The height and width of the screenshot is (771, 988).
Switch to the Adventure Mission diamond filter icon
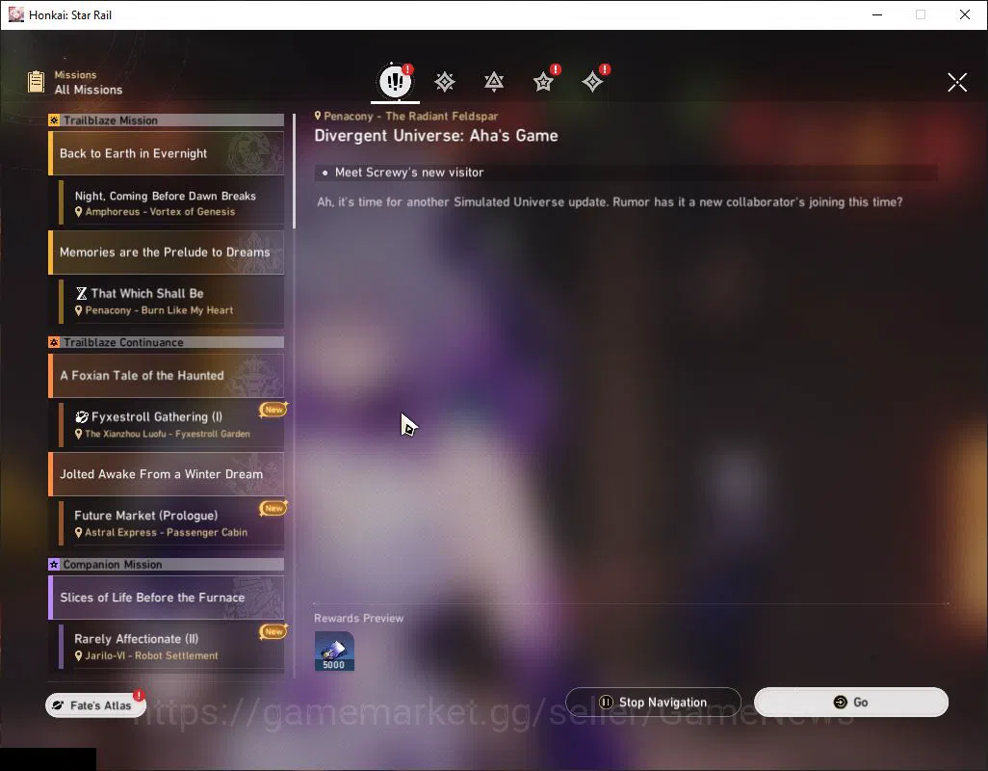click(x=592, y=81)
